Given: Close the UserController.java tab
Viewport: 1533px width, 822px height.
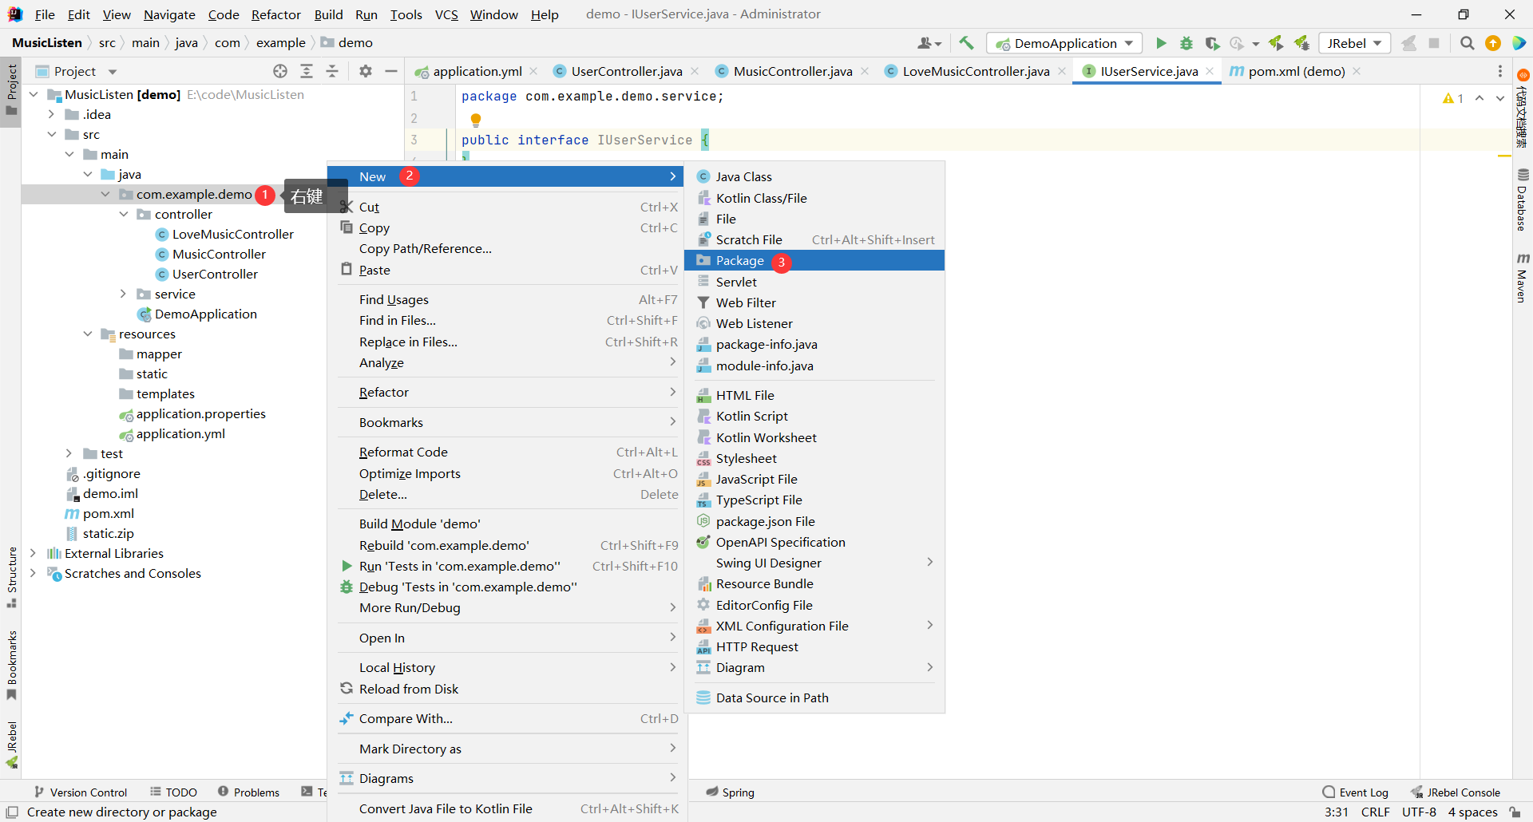Looking at the screenshot, I should 695,71.
